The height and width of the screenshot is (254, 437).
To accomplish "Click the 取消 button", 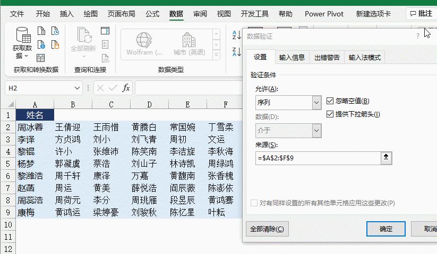I will [x=425, y=229].
